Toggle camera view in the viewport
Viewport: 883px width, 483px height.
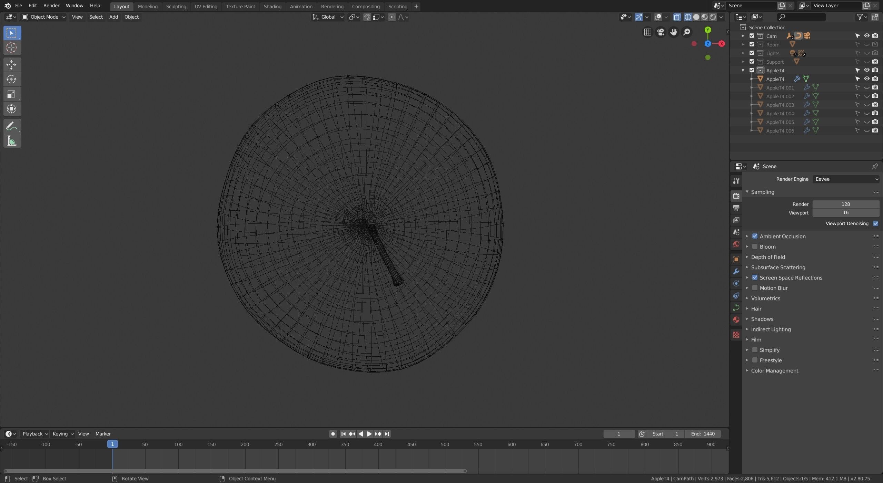point(661,32)
